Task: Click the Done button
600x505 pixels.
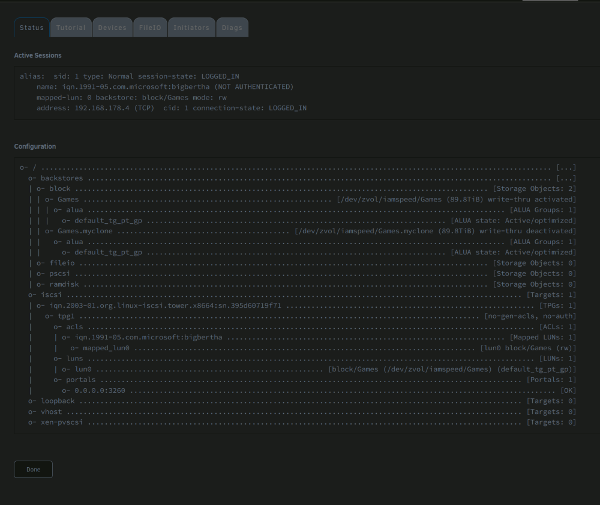Action: tap(33, 470)
